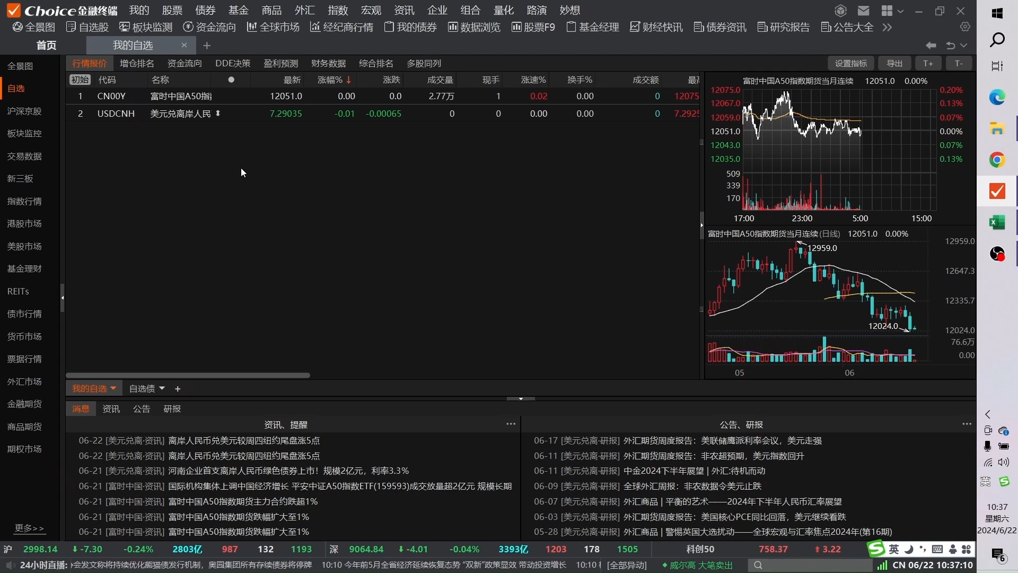Open 自选债 group dropdown arrow
The height and width of the screenshot is (573, 1018).
click(162, 388)
